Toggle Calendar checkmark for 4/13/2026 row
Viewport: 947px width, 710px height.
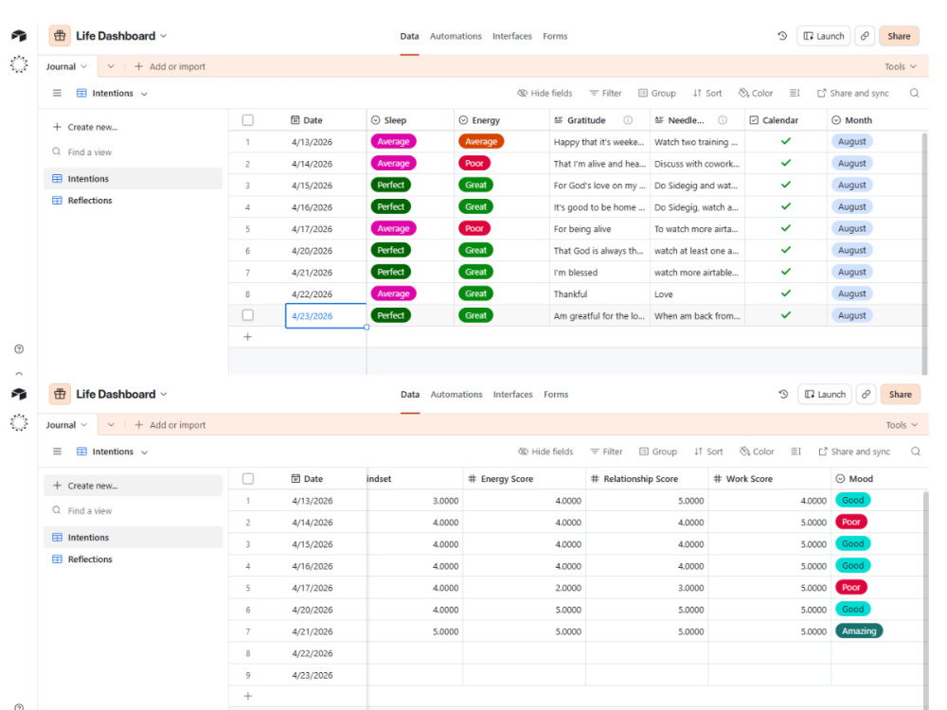click(786, 141)
